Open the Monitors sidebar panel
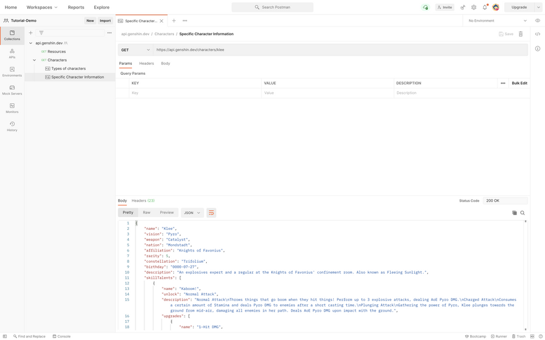 [12, 108]
